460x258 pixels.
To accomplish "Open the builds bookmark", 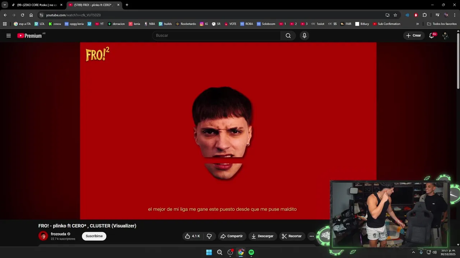I will 165,24.
